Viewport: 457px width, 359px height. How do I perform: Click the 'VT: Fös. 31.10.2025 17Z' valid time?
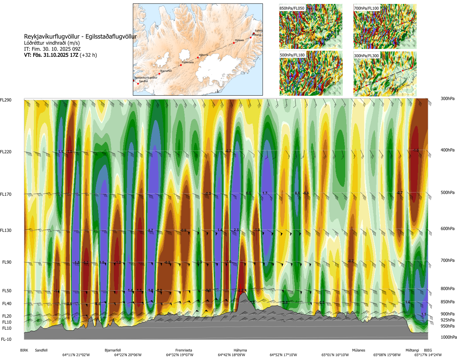tap(51, 55)
